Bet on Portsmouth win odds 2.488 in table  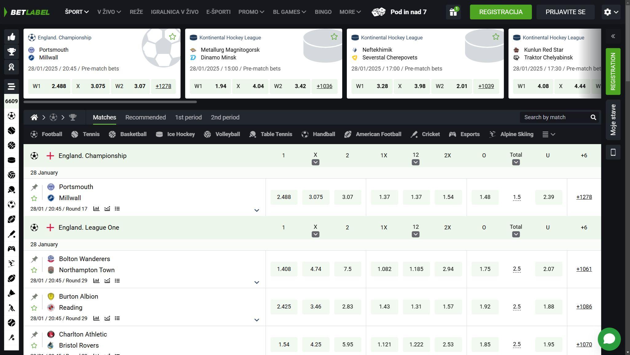284,197
